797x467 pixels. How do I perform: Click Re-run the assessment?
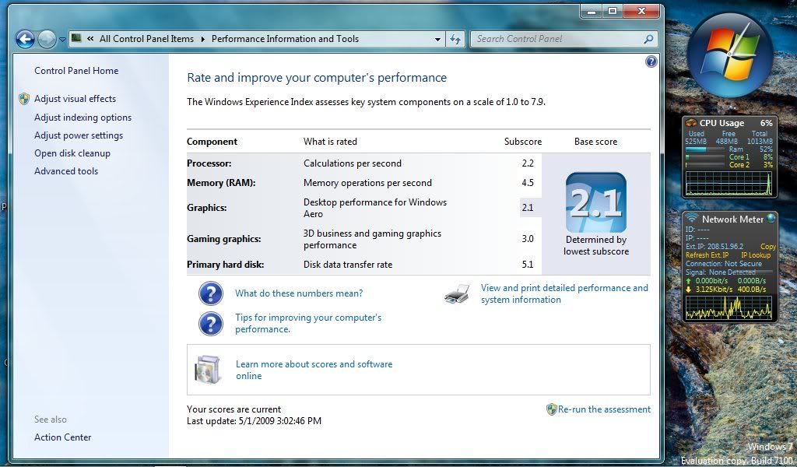[x=604, y=409]
